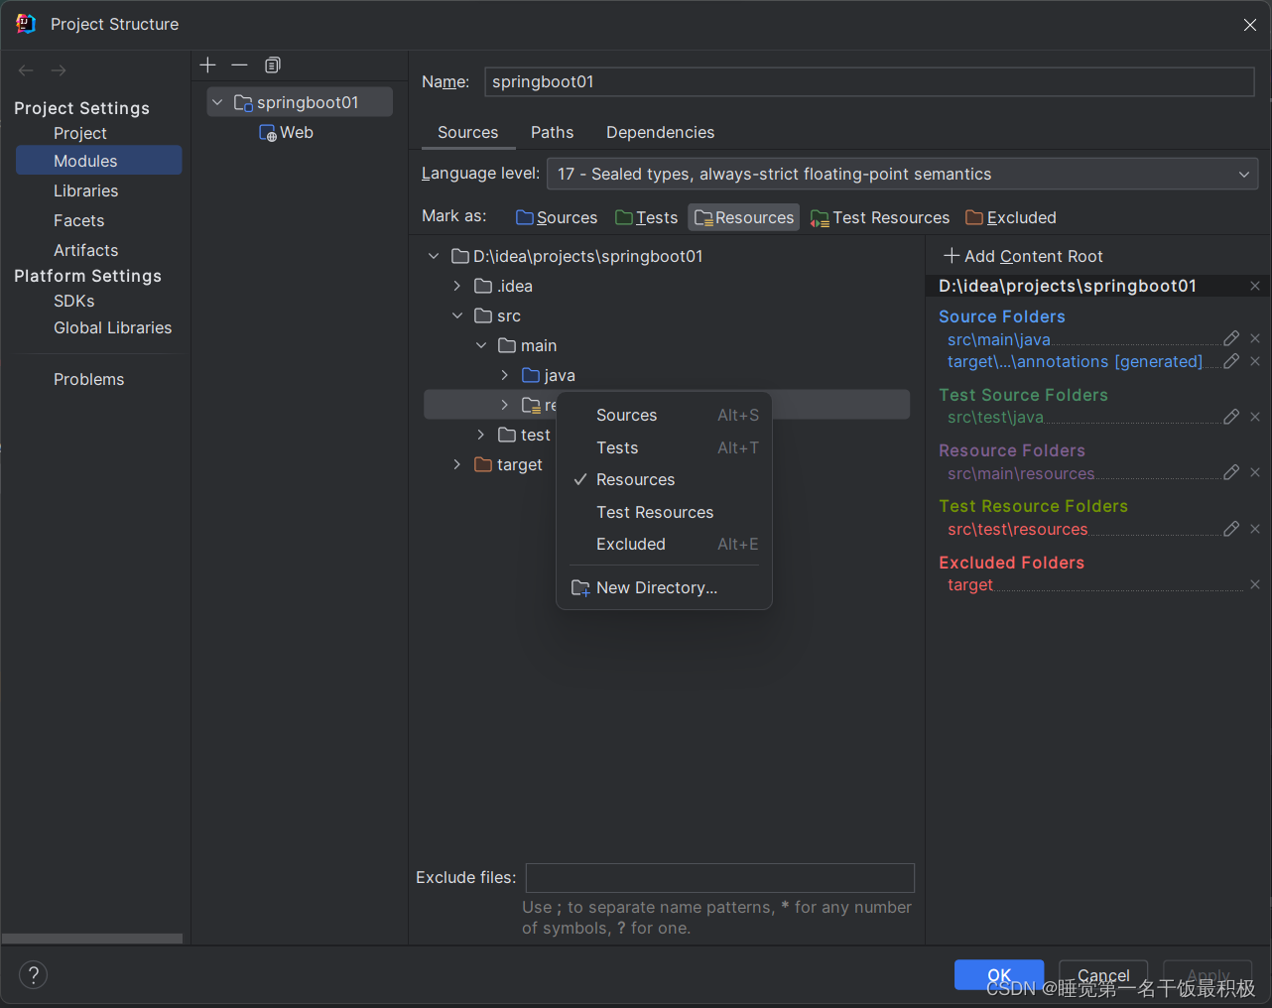Click inside the Exclude files field
1272x1008 pixels.
point(719,877)
